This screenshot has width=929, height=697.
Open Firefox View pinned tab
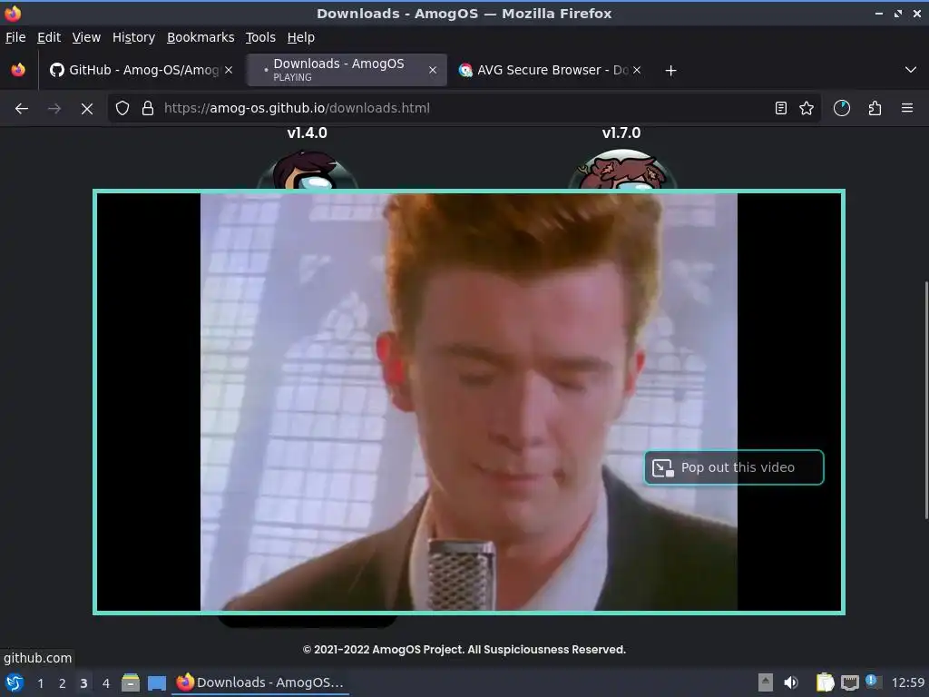point(18,70)
